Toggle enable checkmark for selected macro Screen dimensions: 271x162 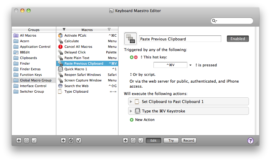(x=78, y=140)
